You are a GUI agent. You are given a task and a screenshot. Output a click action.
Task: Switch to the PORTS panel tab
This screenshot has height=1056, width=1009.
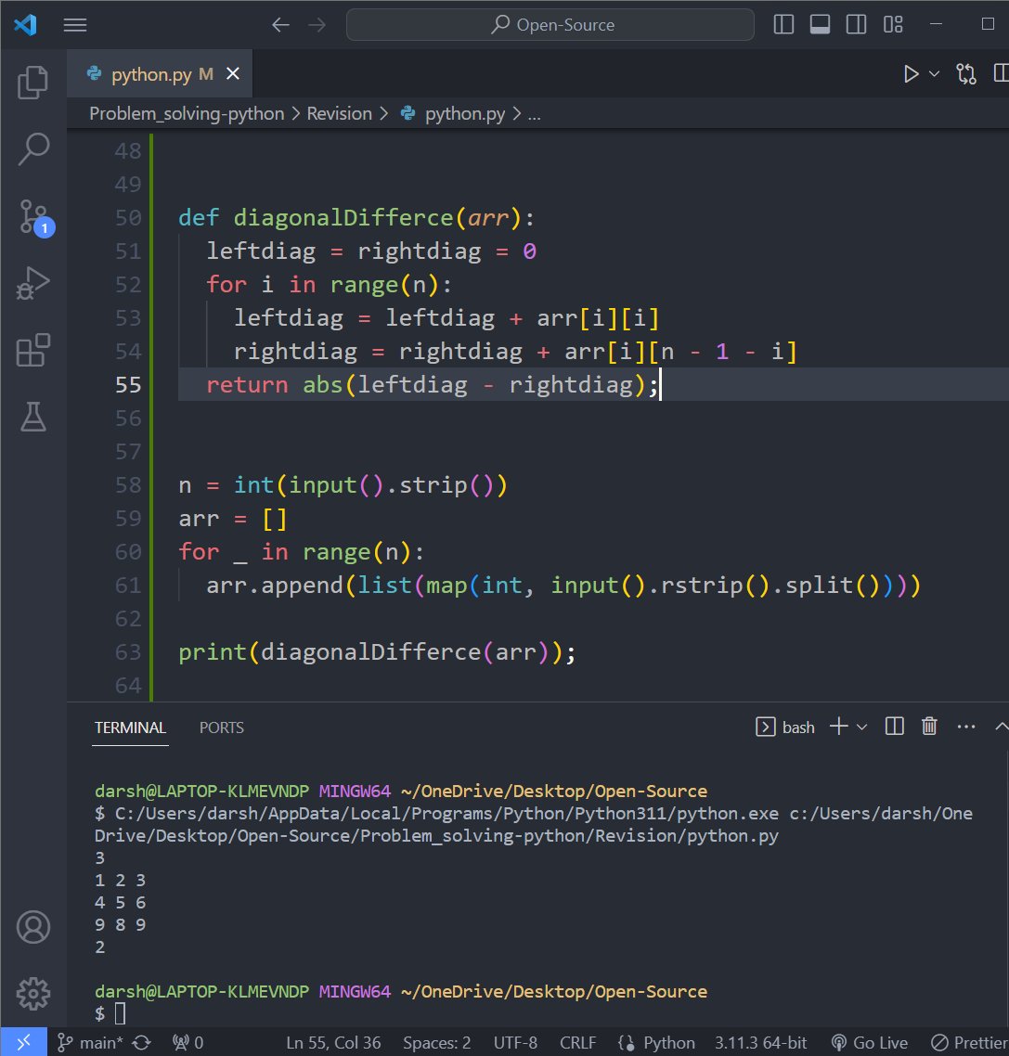(x=222, y=728)
